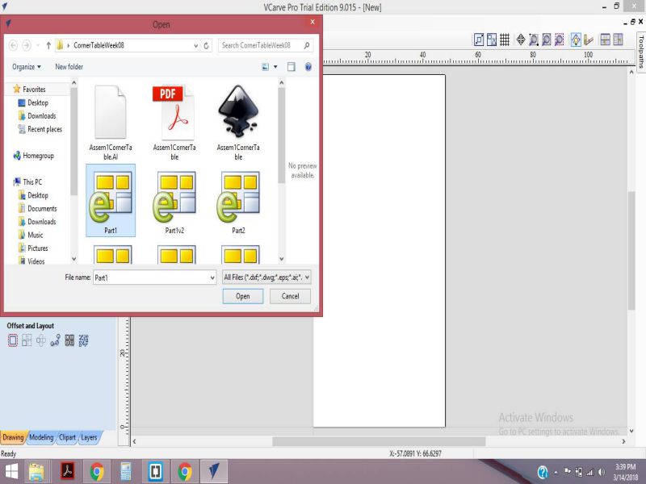Open File Explorer from taskbar

pyautogui.click(x=36, y=472)
